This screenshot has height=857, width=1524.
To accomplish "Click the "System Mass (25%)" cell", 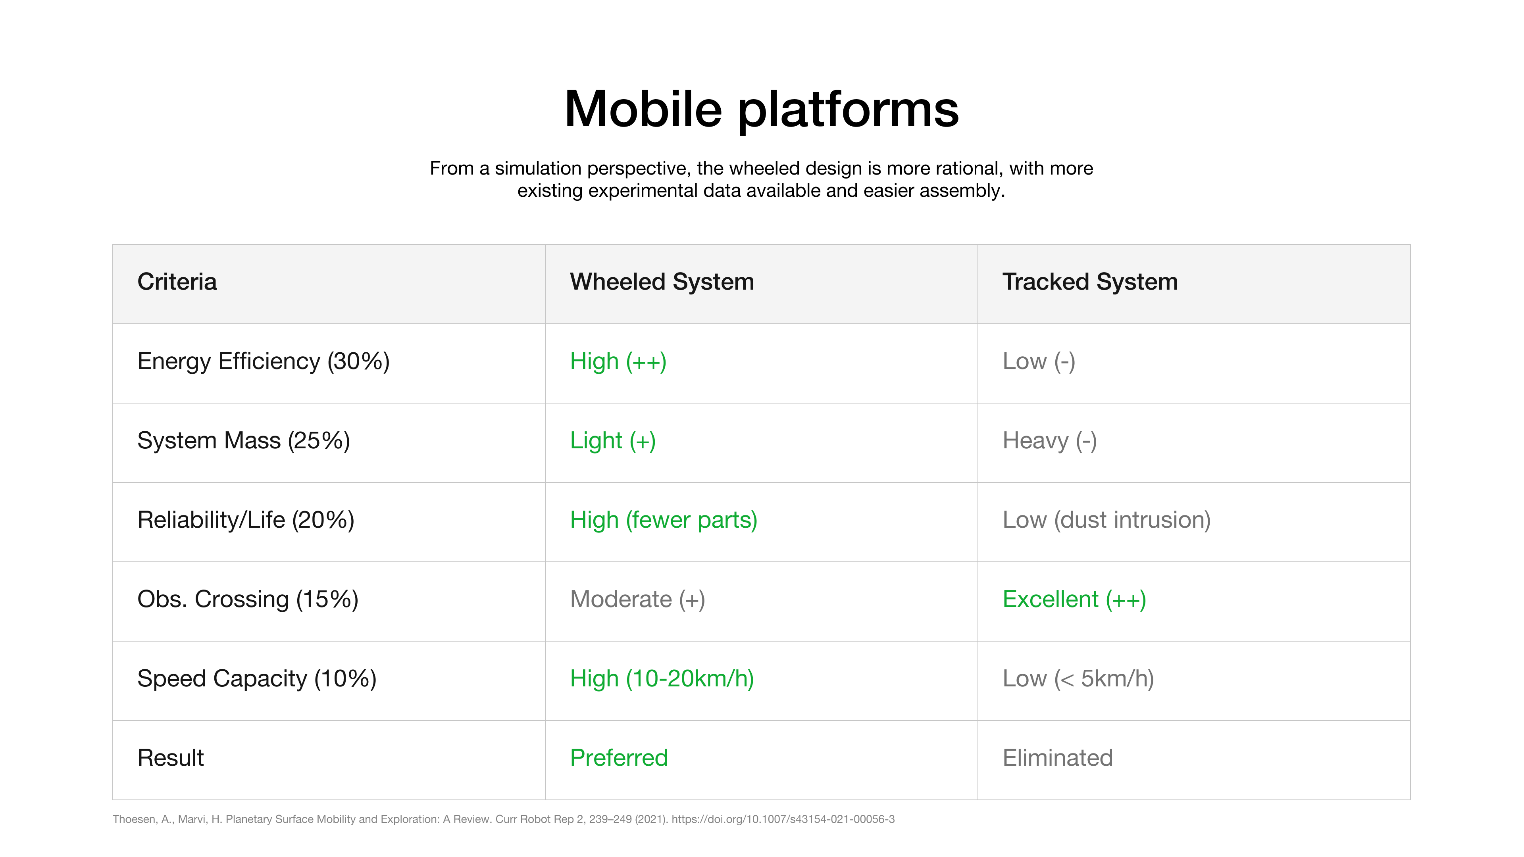I will [x=243, y=441].
